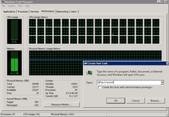Click the CPU Usage meter graphic
169x117 pixels.
pyautogui.click(x=14, y=31)
